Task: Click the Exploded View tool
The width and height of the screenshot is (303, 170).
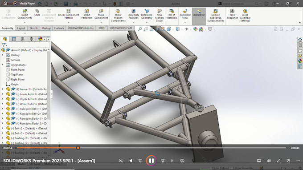Action: click(x=185, y=14)
